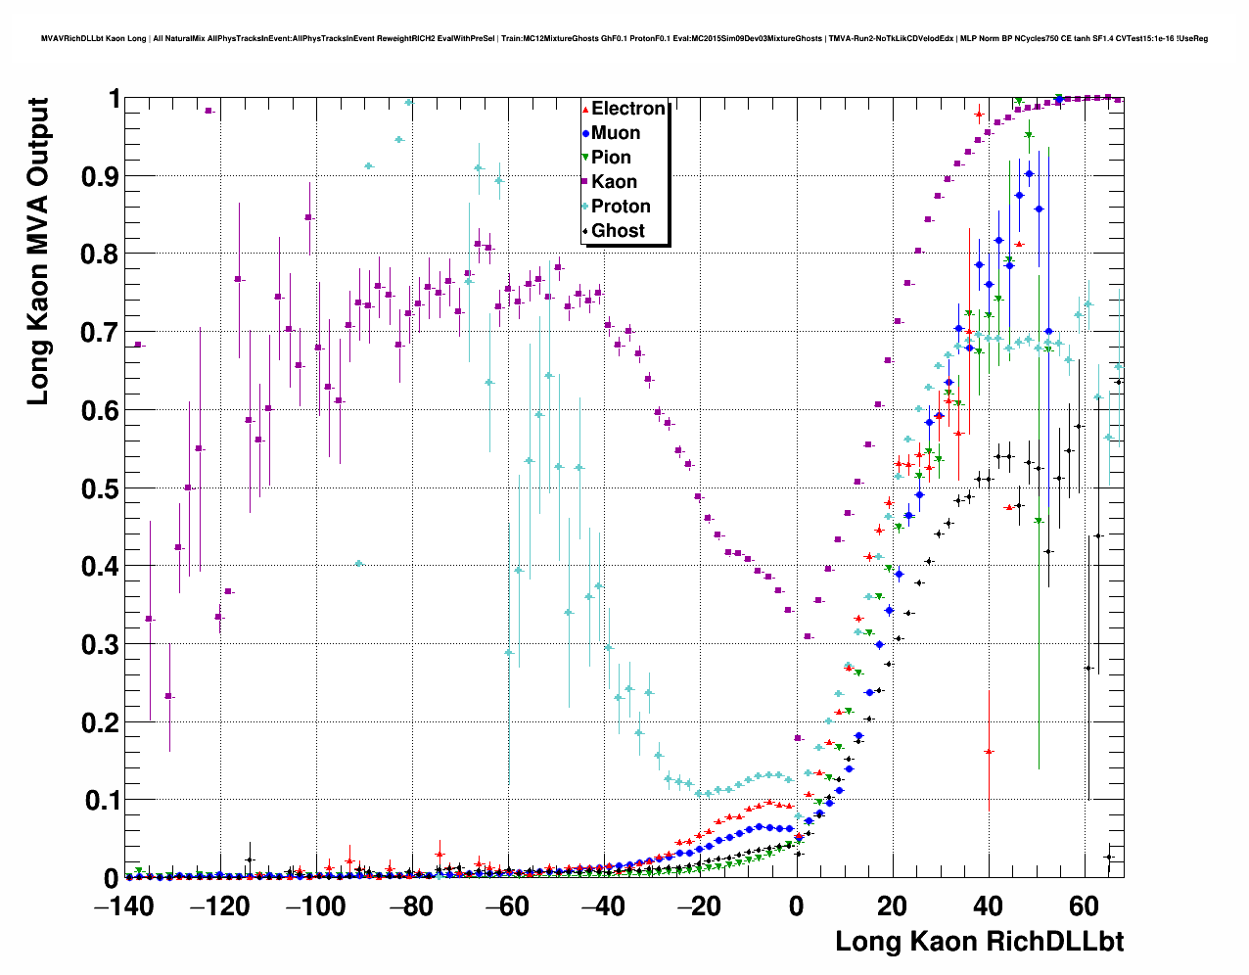Click the x-axis tick label 60
This screenshot has width=1249, height=975.
[x=1084, y=906]
